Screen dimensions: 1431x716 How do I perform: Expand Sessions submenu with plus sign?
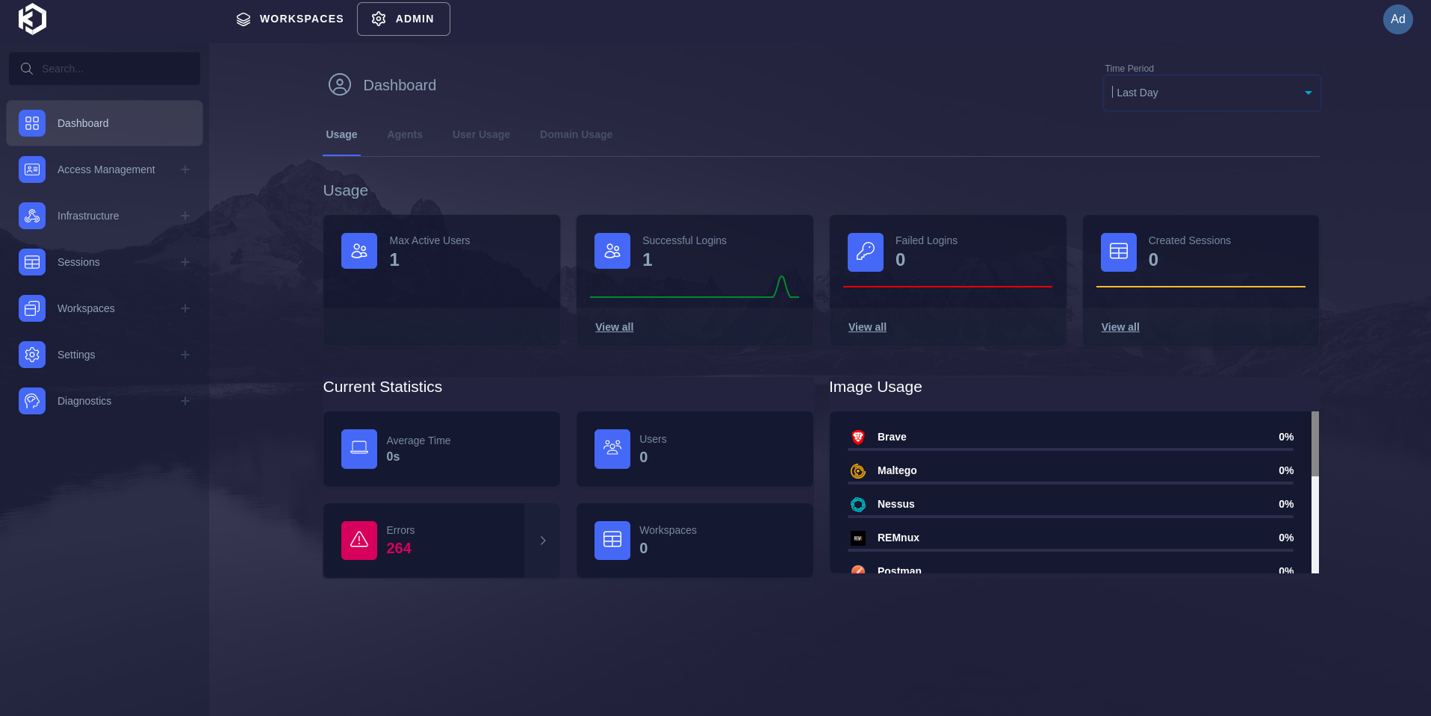pos(185,262)
